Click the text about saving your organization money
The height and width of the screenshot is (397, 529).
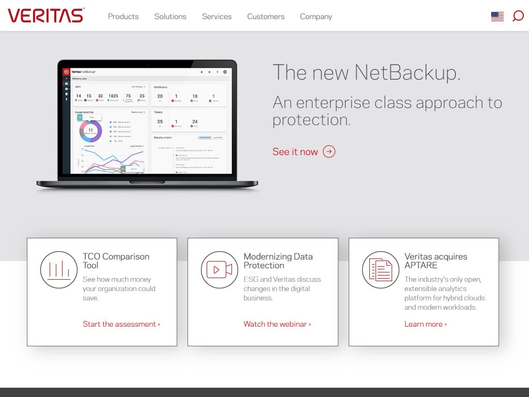tap(119, 288)
